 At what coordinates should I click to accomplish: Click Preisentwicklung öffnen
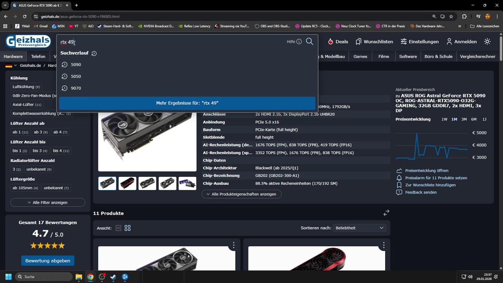[422, 171]
